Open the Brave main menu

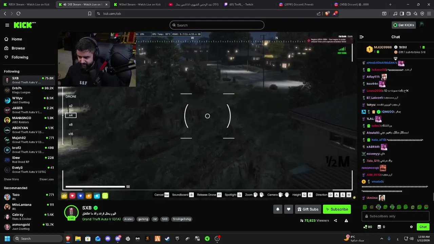coord(429,14)
